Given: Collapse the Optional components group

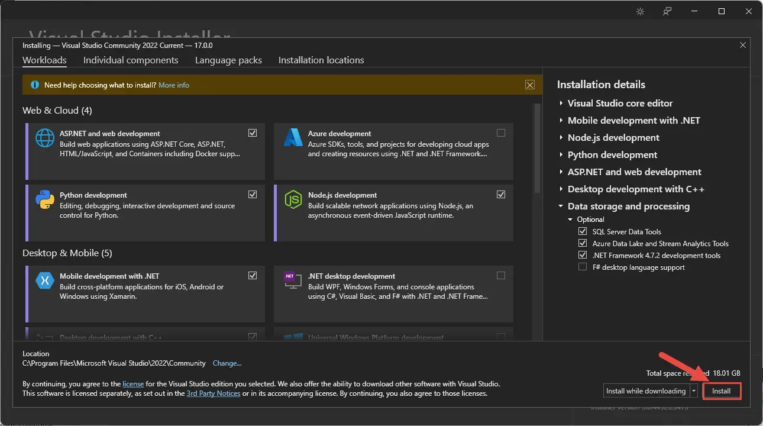Looking at the screenshot, I should 571,220.
